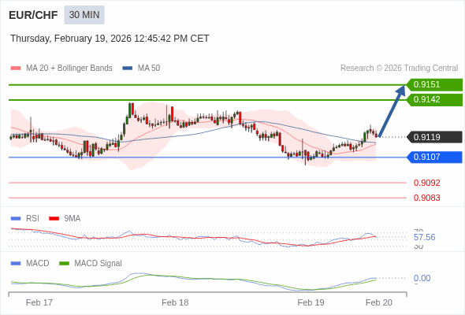The image size is (465, 315).
Task: Click the RSI value 57.56
Action: pos(425,237)
